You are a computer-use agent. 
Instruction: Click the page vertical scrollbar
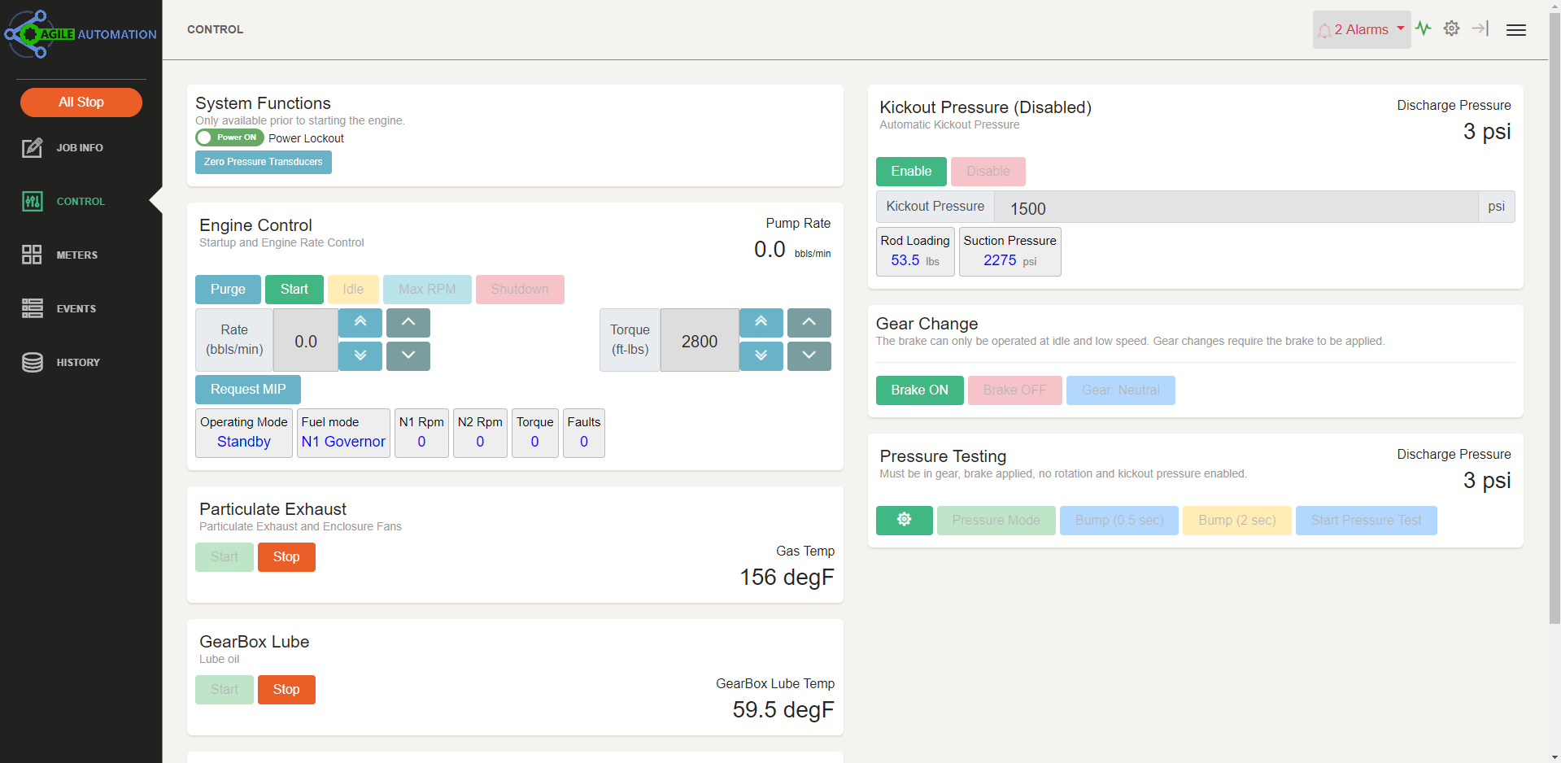[1554, 325]
